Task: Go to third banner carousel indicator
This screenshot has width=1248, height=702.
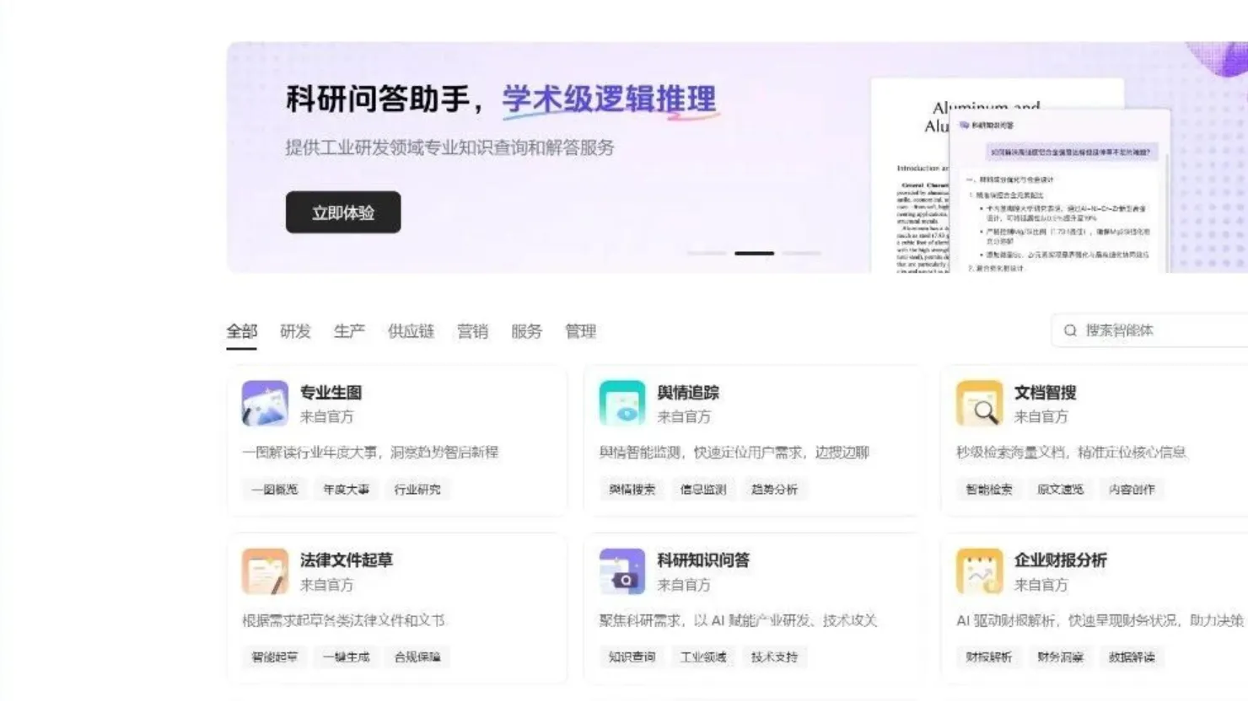Action: click(801, 253)
